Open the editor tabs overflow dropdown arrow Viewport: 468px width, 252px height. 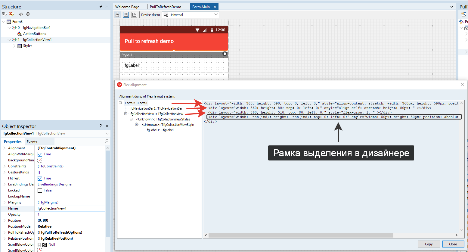(451, 7)
